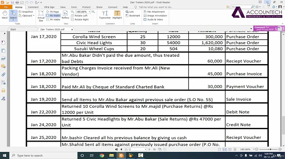Open the Comments side panel
This screenshot has height=159, width=285.
[3, 67]
